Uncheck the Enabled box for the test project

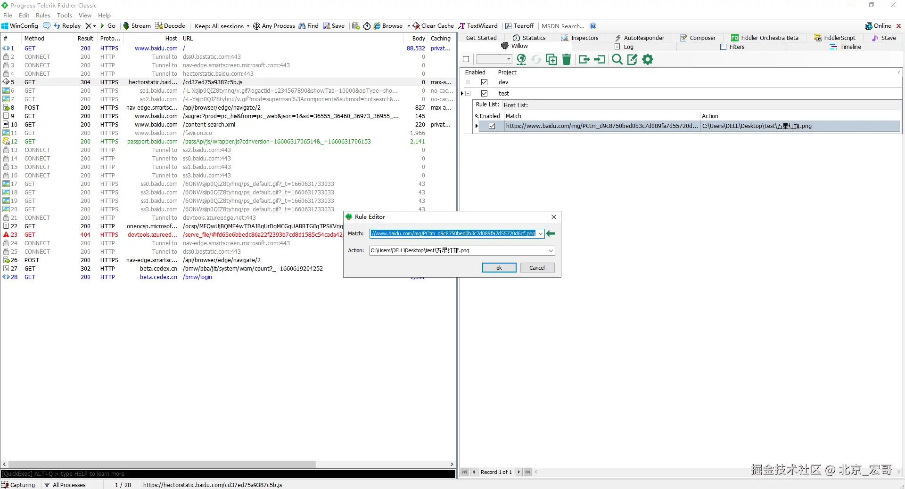click(484, 94)
